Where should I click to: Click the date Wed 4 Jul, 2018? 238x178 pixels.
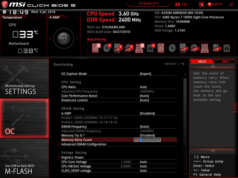pos(43,12)
